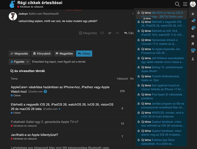197x149 pixels.
Task: Open notification WWDC25: minden, amit a tvOS 26-ról
Action: pos(161,114)
